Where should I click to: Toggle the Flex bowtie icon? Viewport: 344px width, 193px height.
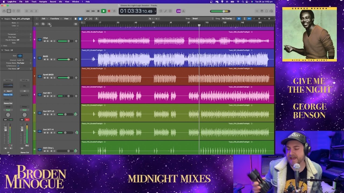tap(91, 19)
